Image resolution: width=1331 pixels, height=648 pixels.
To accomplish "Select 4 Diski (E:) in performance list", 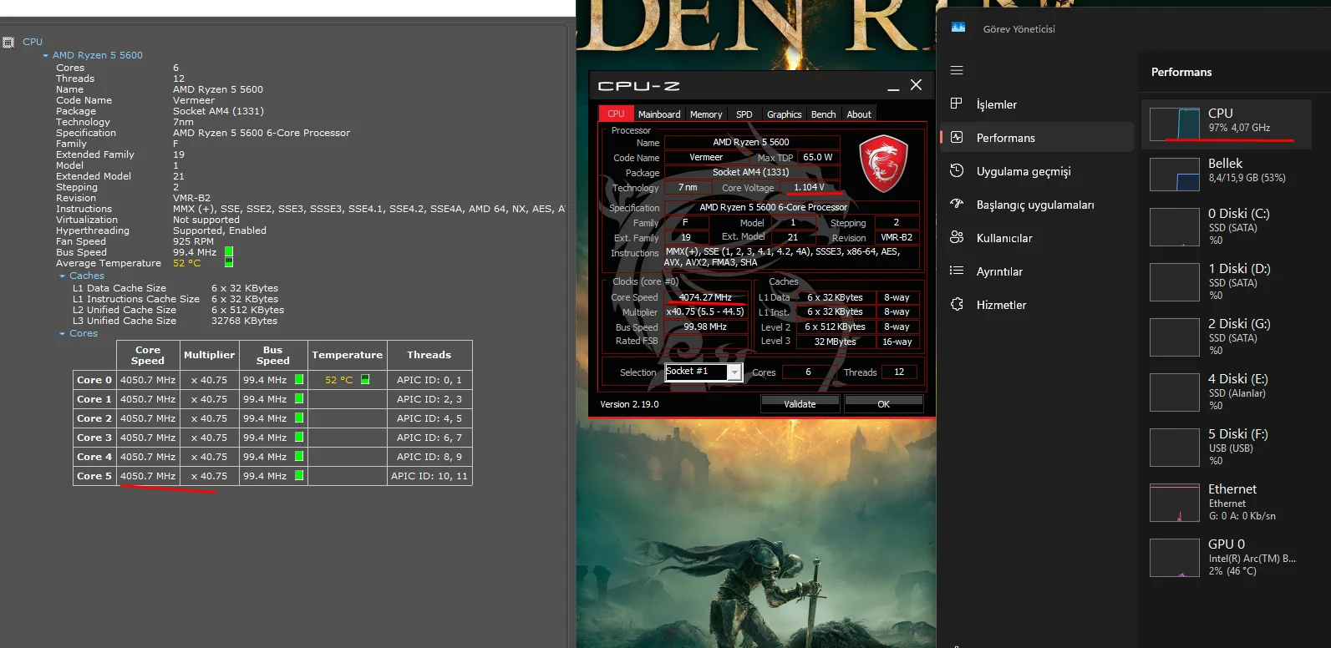I will (x=1227, y=392).
